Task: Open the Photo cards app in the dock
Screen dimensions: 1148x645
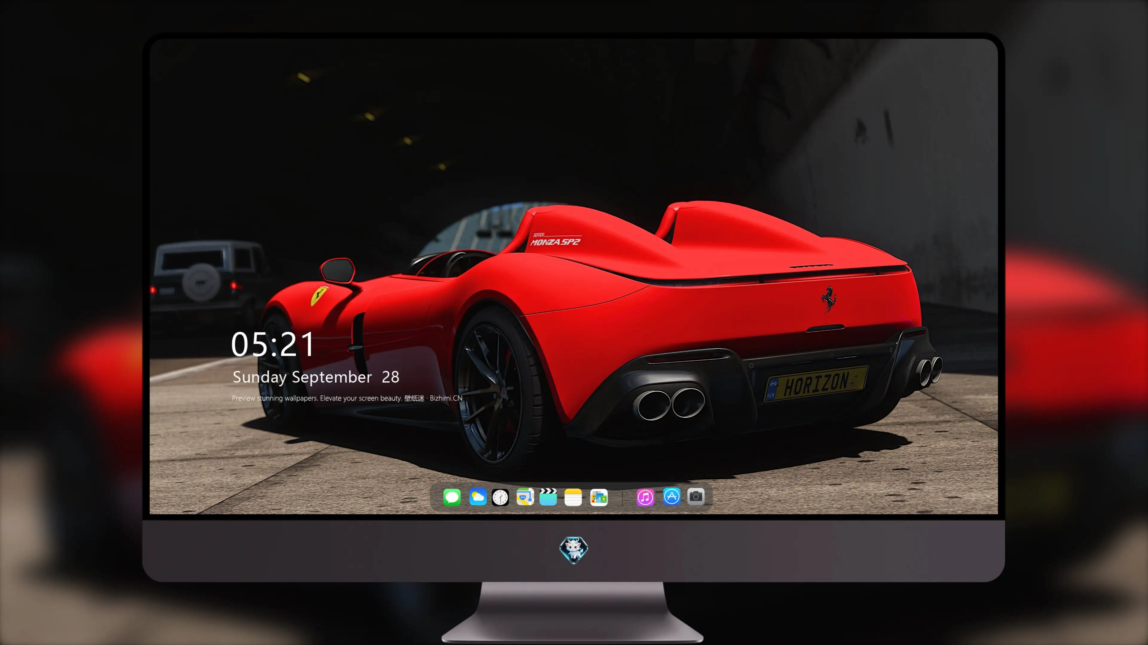Action: click(599, 497)
